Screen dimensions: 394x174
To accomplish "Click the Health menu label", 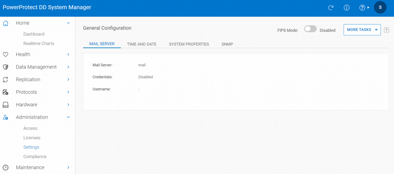I will (23, 55).
